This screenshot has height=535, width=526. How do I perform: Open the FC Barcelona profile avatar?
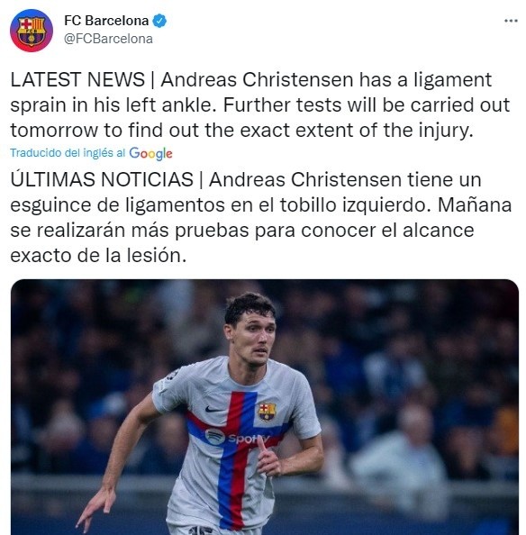[x=32, y=31]
